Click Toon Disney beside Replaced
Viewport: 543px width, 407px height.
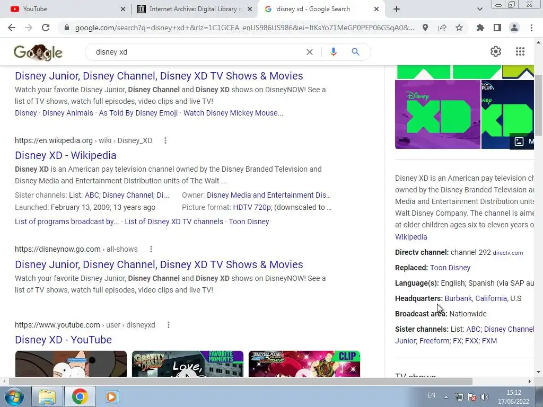[x=450, y=268]
